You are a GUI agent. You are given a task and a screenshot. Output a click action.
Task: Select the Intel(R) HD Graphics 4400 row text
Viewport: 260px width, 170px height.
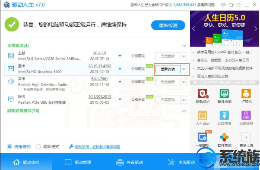40,72
